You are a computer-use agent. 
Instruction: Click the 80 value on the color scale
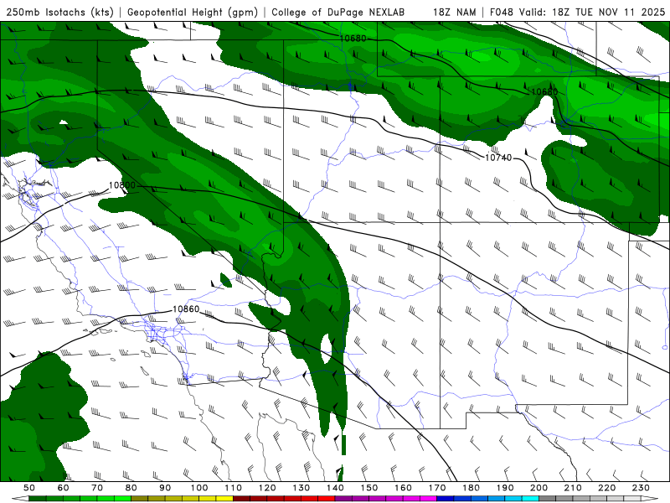click(131, 488)
